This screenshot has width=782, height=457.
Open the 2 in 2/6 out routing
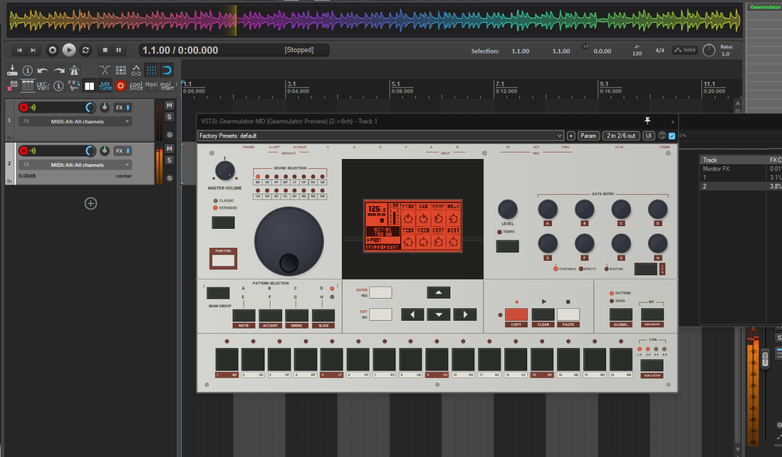(x=620, y=136)
